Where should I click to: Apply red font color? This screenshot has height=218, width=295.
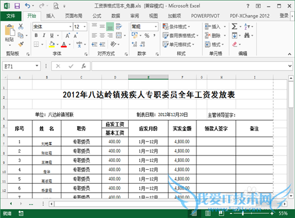64,44
